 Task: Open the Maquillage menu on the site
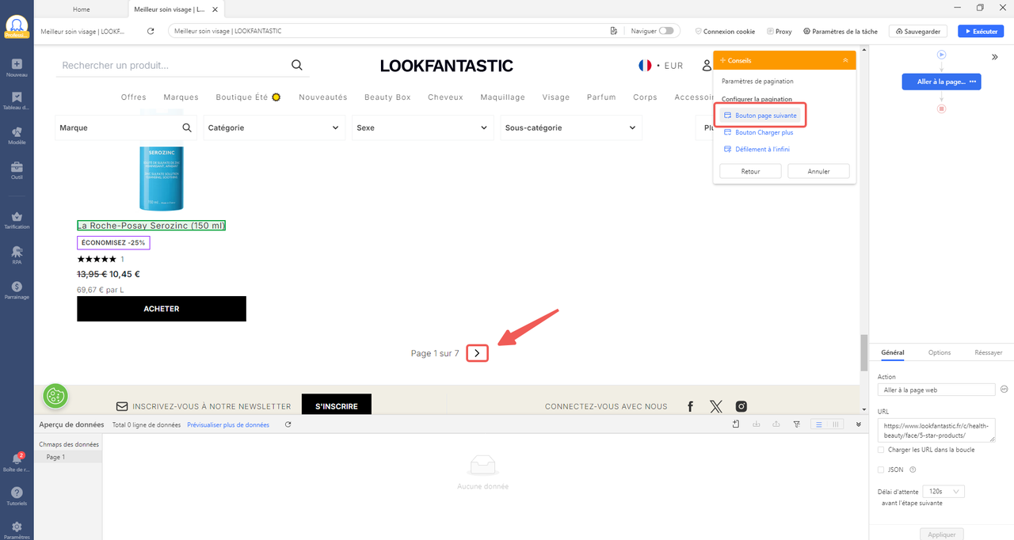(502, 97)
